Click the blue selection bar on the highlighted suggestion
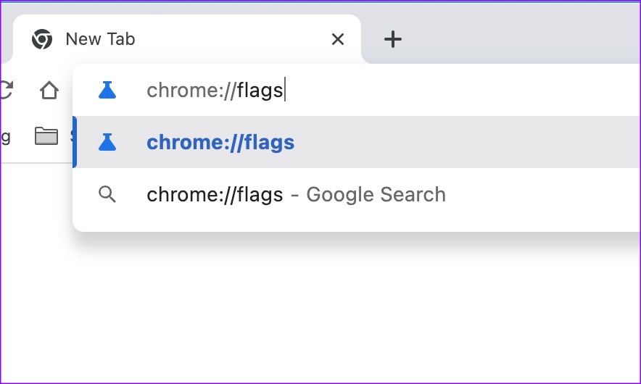The height and width of the screenshot is (384, 641). point(75,142)
